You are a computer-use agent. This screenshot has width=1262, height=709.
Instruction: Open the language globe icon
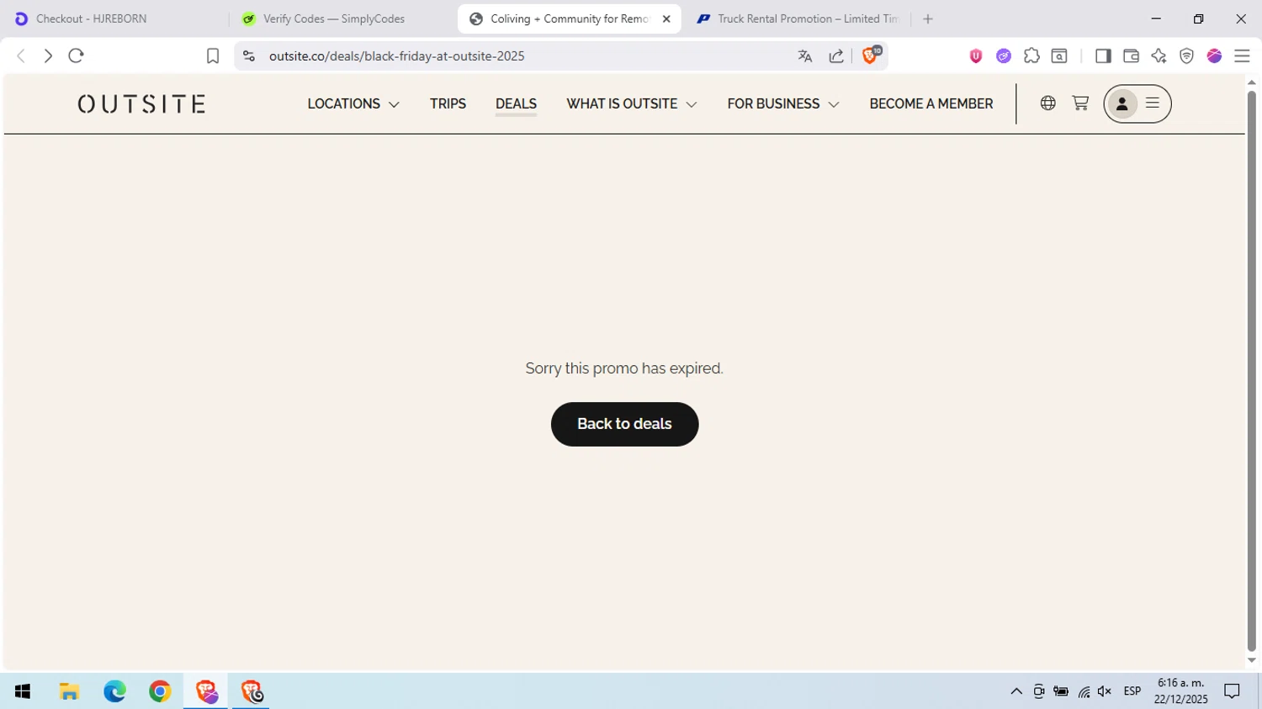(x=1047, y=103)
